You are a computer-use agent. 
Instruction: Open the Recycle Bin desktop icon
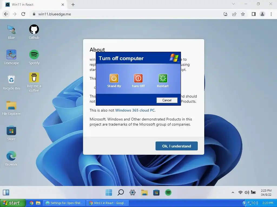click(x=11, y=82)
